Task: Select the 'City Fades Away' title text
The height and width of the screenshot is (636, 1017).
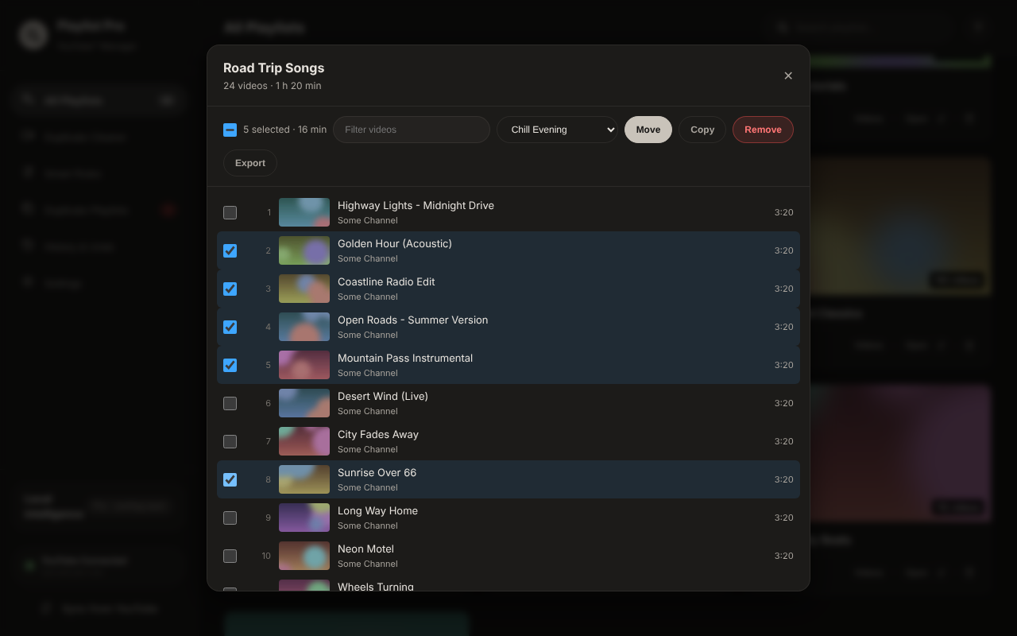Action: tap(378, 434)
